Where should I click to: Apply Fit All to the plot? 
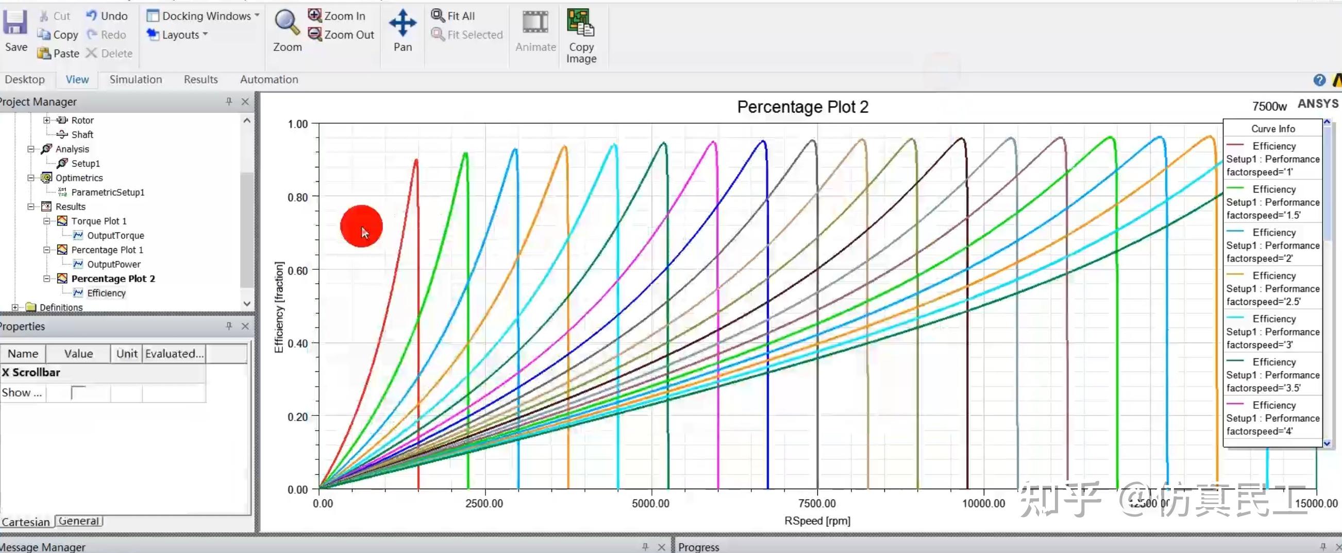pos(452,15)
